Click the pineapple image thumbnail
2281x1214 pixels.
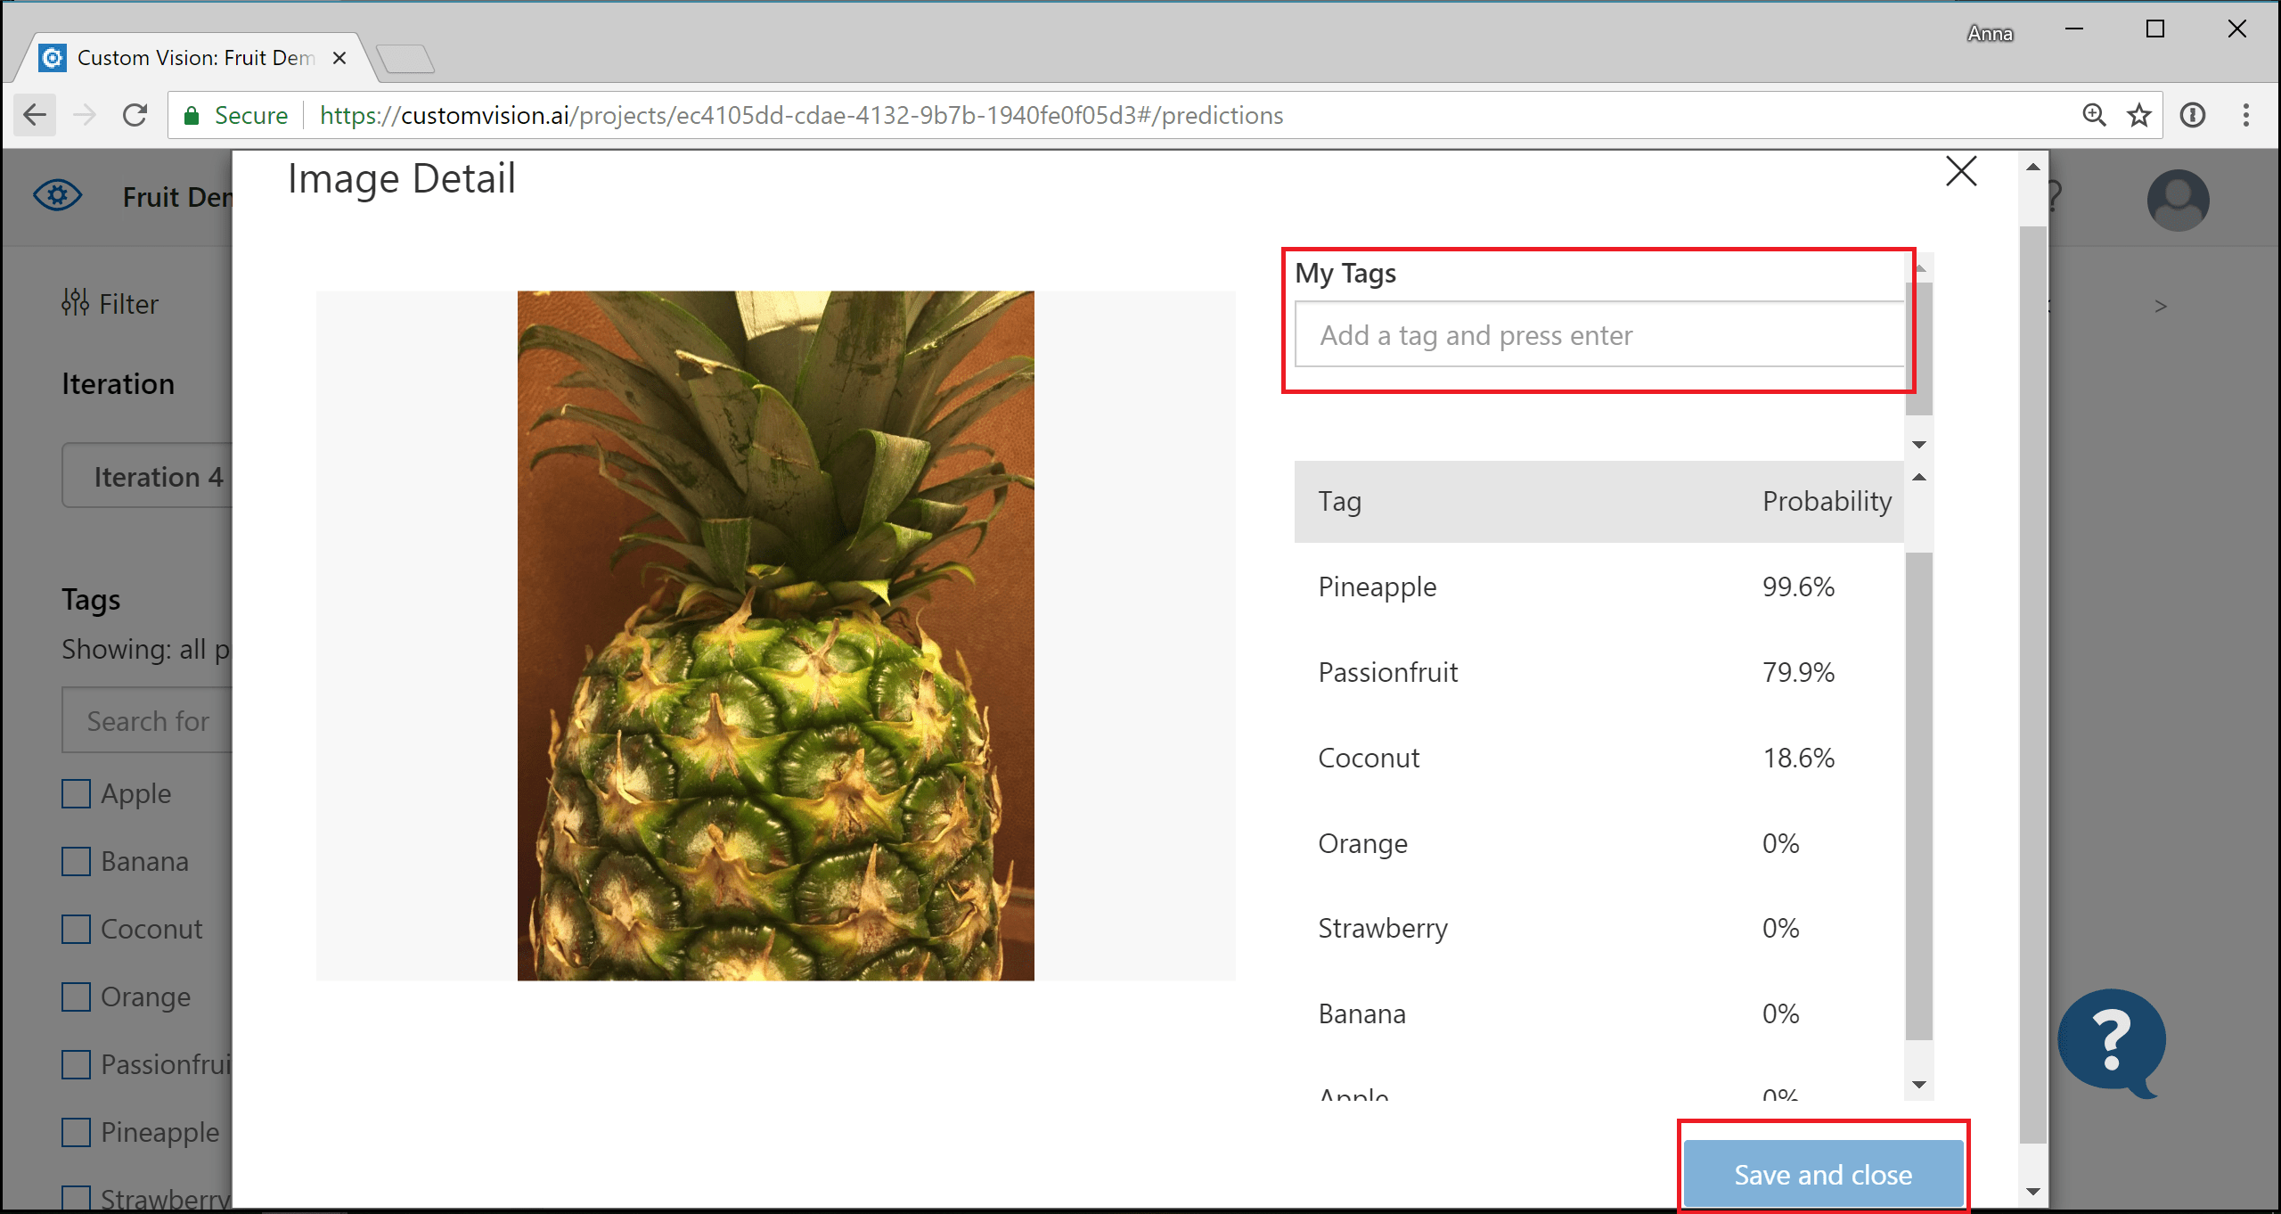(x=777, y=636)
